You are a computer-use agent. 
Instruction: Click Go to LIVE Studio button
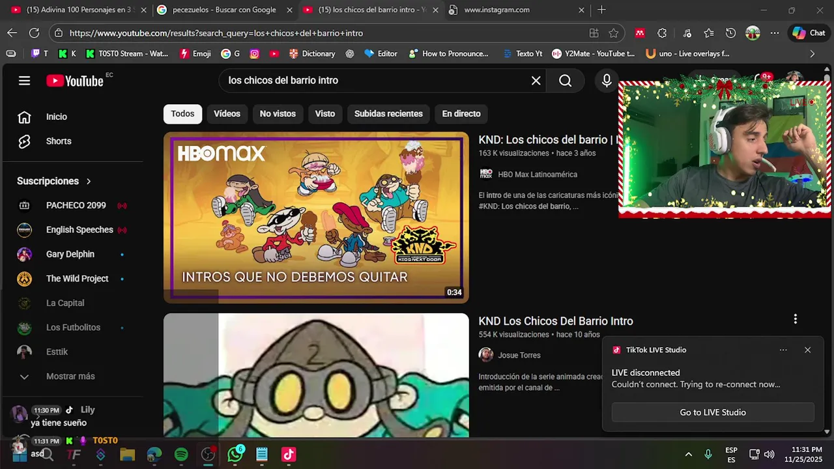tap(713, 412)
